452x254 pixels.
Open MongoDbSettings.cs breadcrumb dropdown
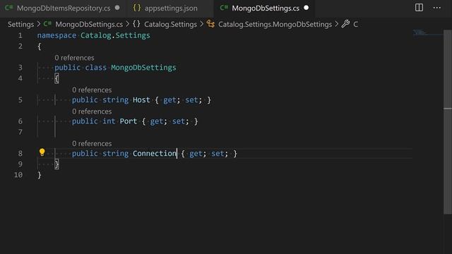pyautogui.click(x=89, y=25)
